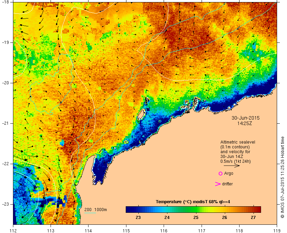
Task: Click the 'Altimetric sealevel' legend line
Action: pyautogui.click(x=237, y=142)
